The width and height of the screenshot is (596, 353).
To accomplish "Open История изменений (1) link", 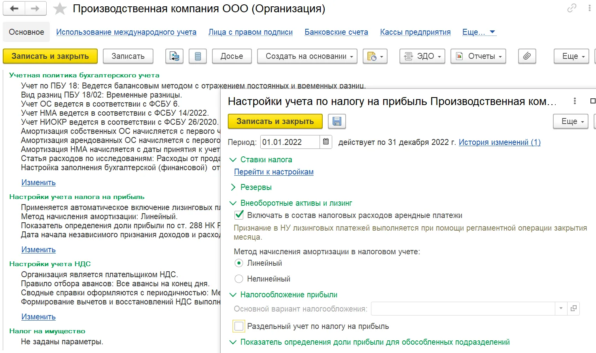I will (500, 142).
